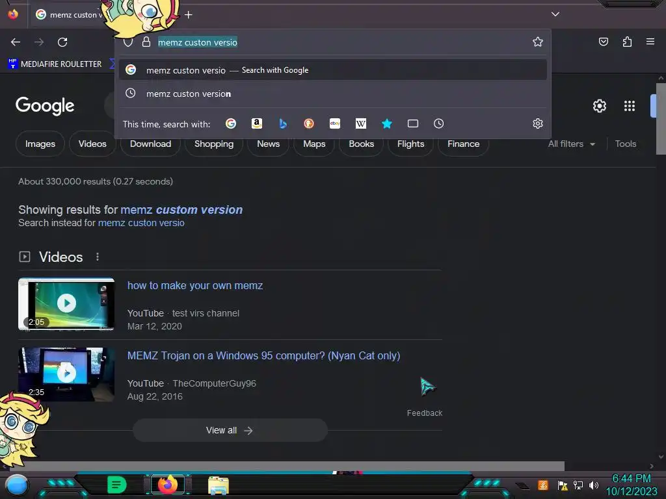666x499 pixels.
Task: Search bookmarks with the blue star icon
Action: pyautogui.click(x=386, y=123)
